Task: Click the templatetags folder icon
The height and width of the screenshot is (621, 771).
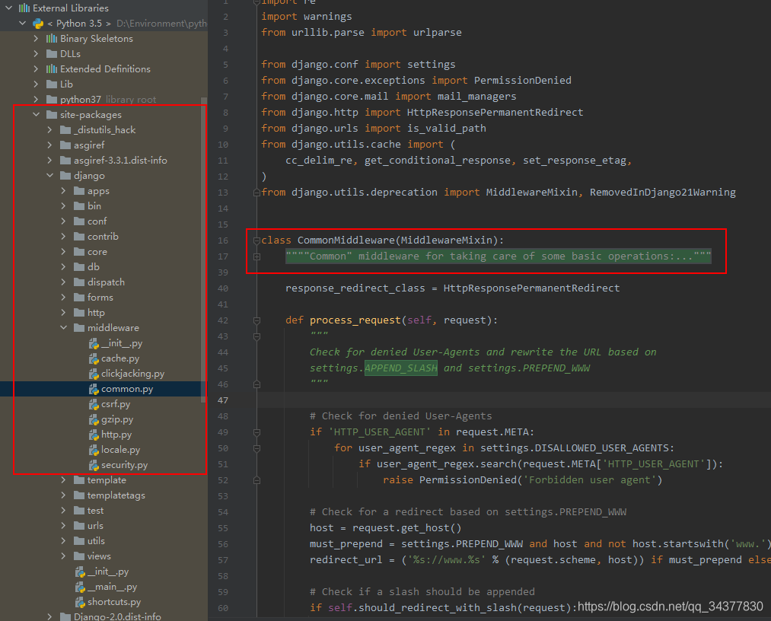Action: [79, 495]
